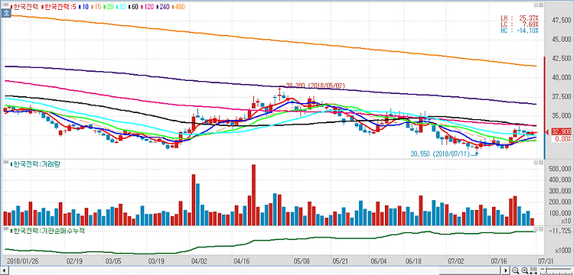Image resolution: width=574 pixels, height=275 pixels.
Task: Zoom out the chart with minus magnifier
Action: (515, 270)
